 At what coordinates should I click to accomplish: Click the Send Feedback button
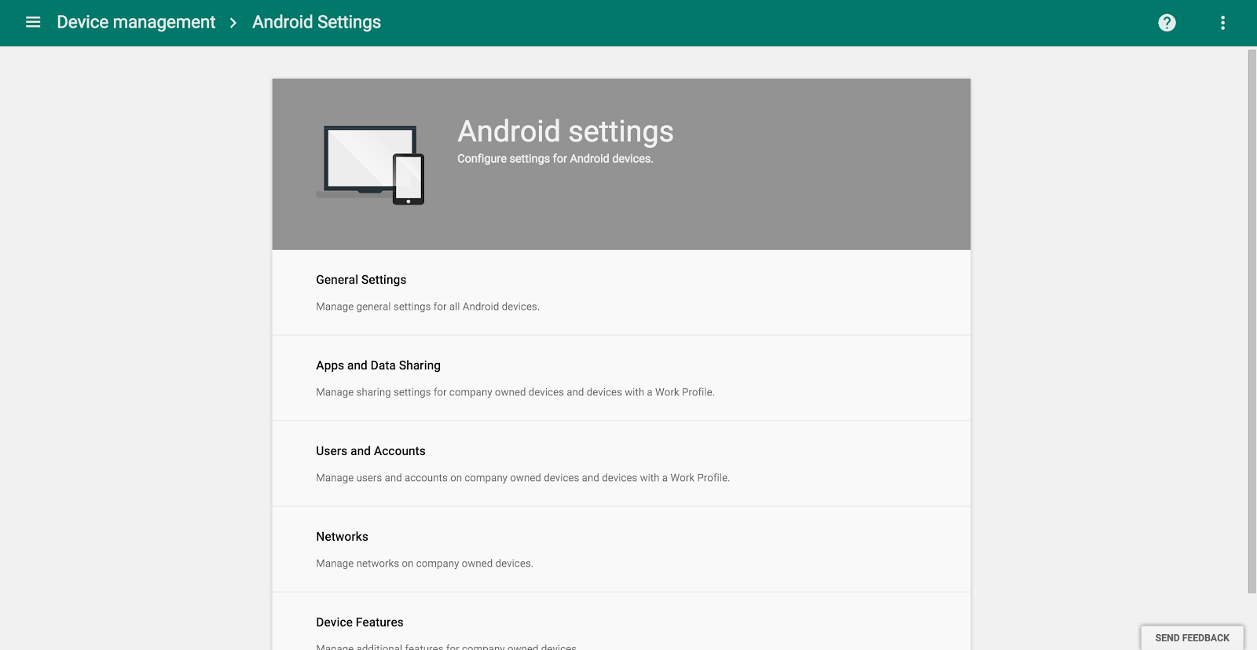pyautogui.click(x=1192, y=637)
